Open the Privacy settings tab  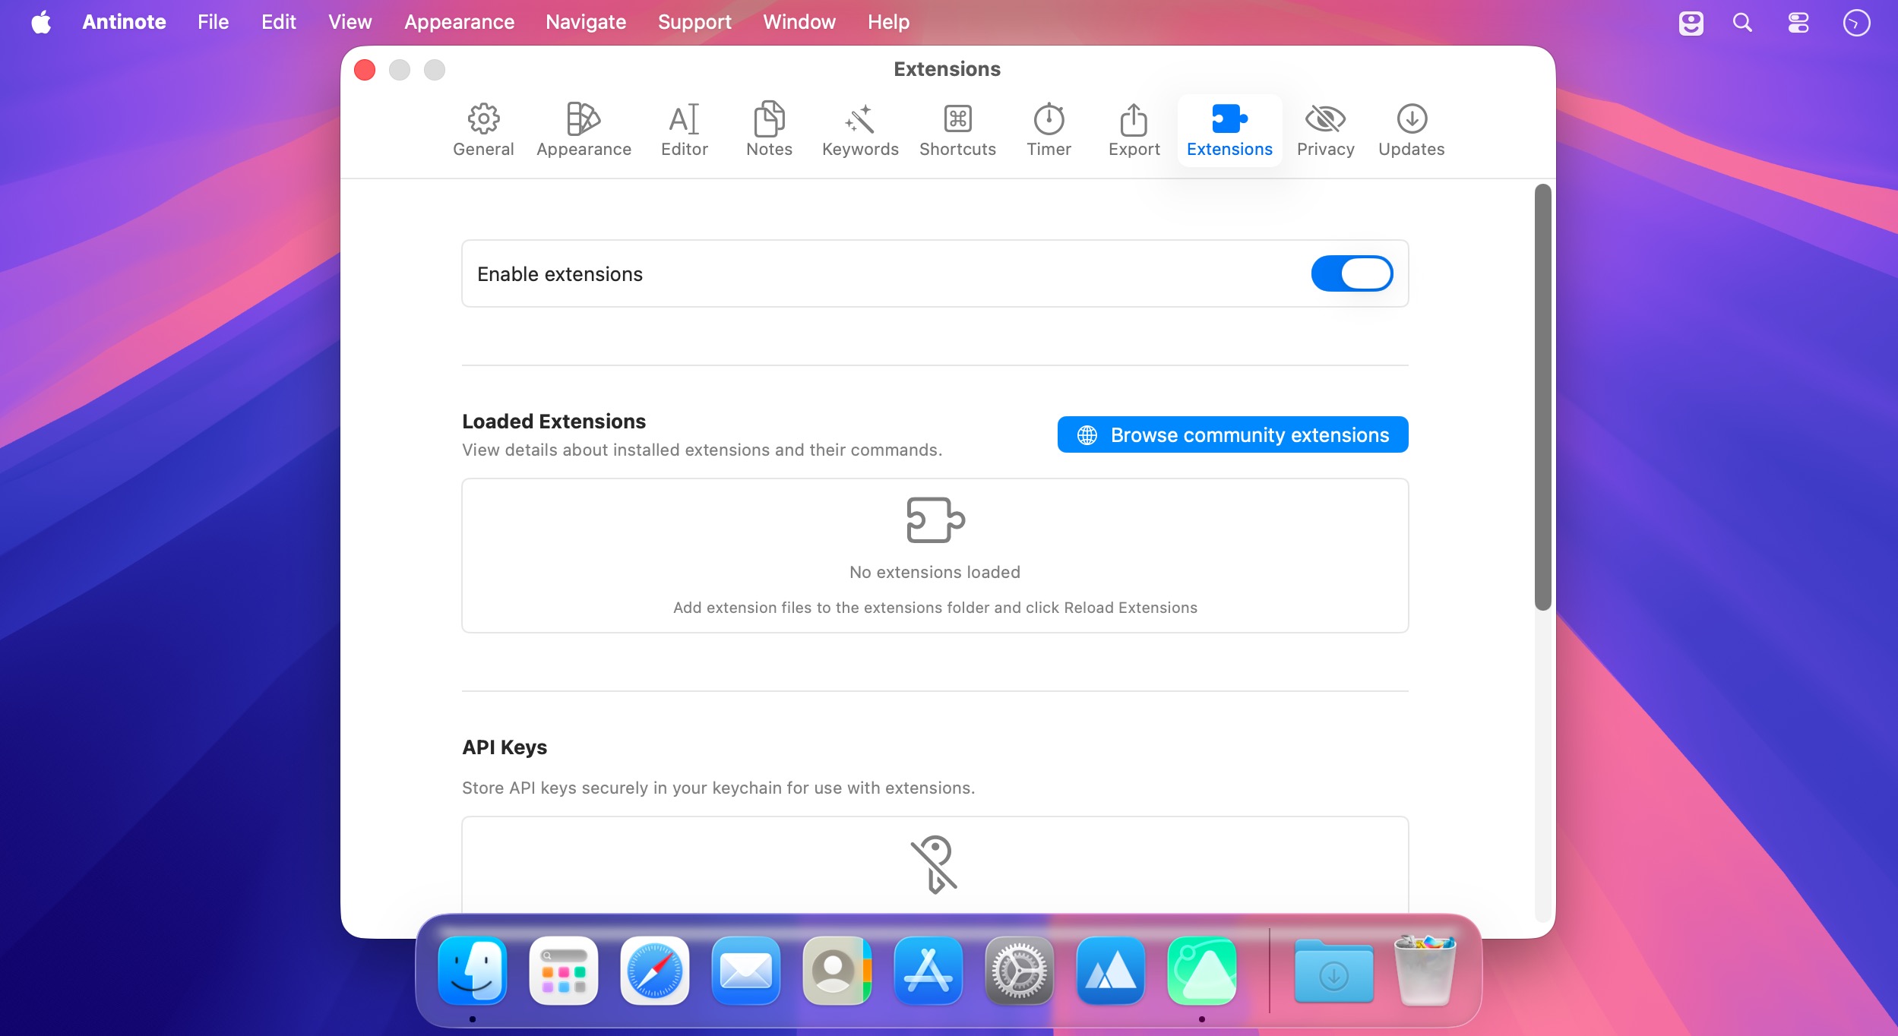click(x=1325, y=130)
